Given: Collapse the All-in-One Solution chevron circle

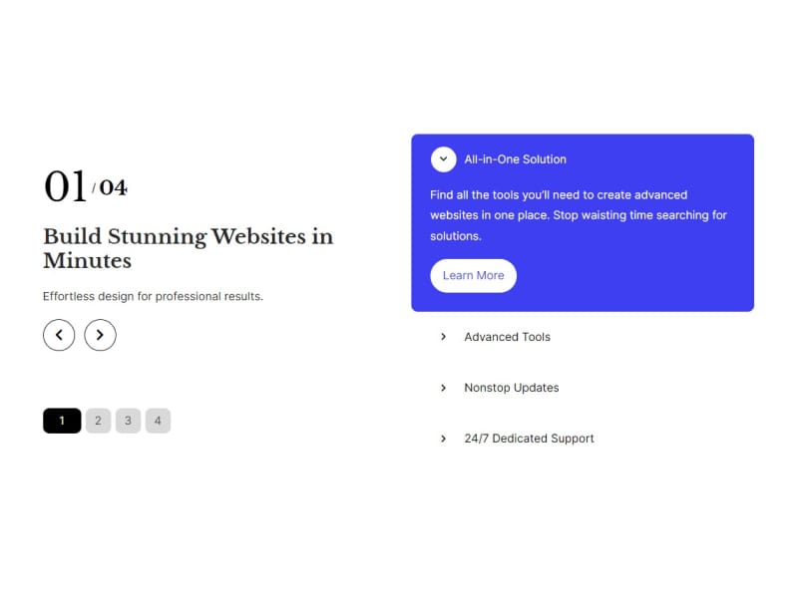Looking at the screenshot, I should click(x=443, y=159).
